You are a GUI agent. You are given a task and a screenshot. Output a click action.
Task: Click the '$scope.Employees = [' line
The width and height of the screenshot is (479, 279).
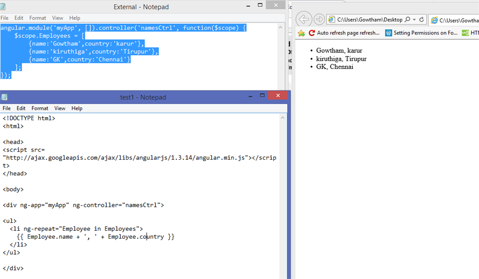[x=49, y=36]
